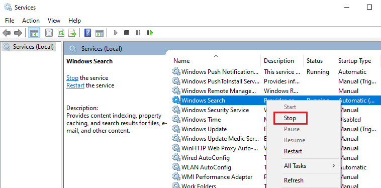Click the Export List toolbar icon
Screen dimensions: 381x188
(x=72, y=33)
